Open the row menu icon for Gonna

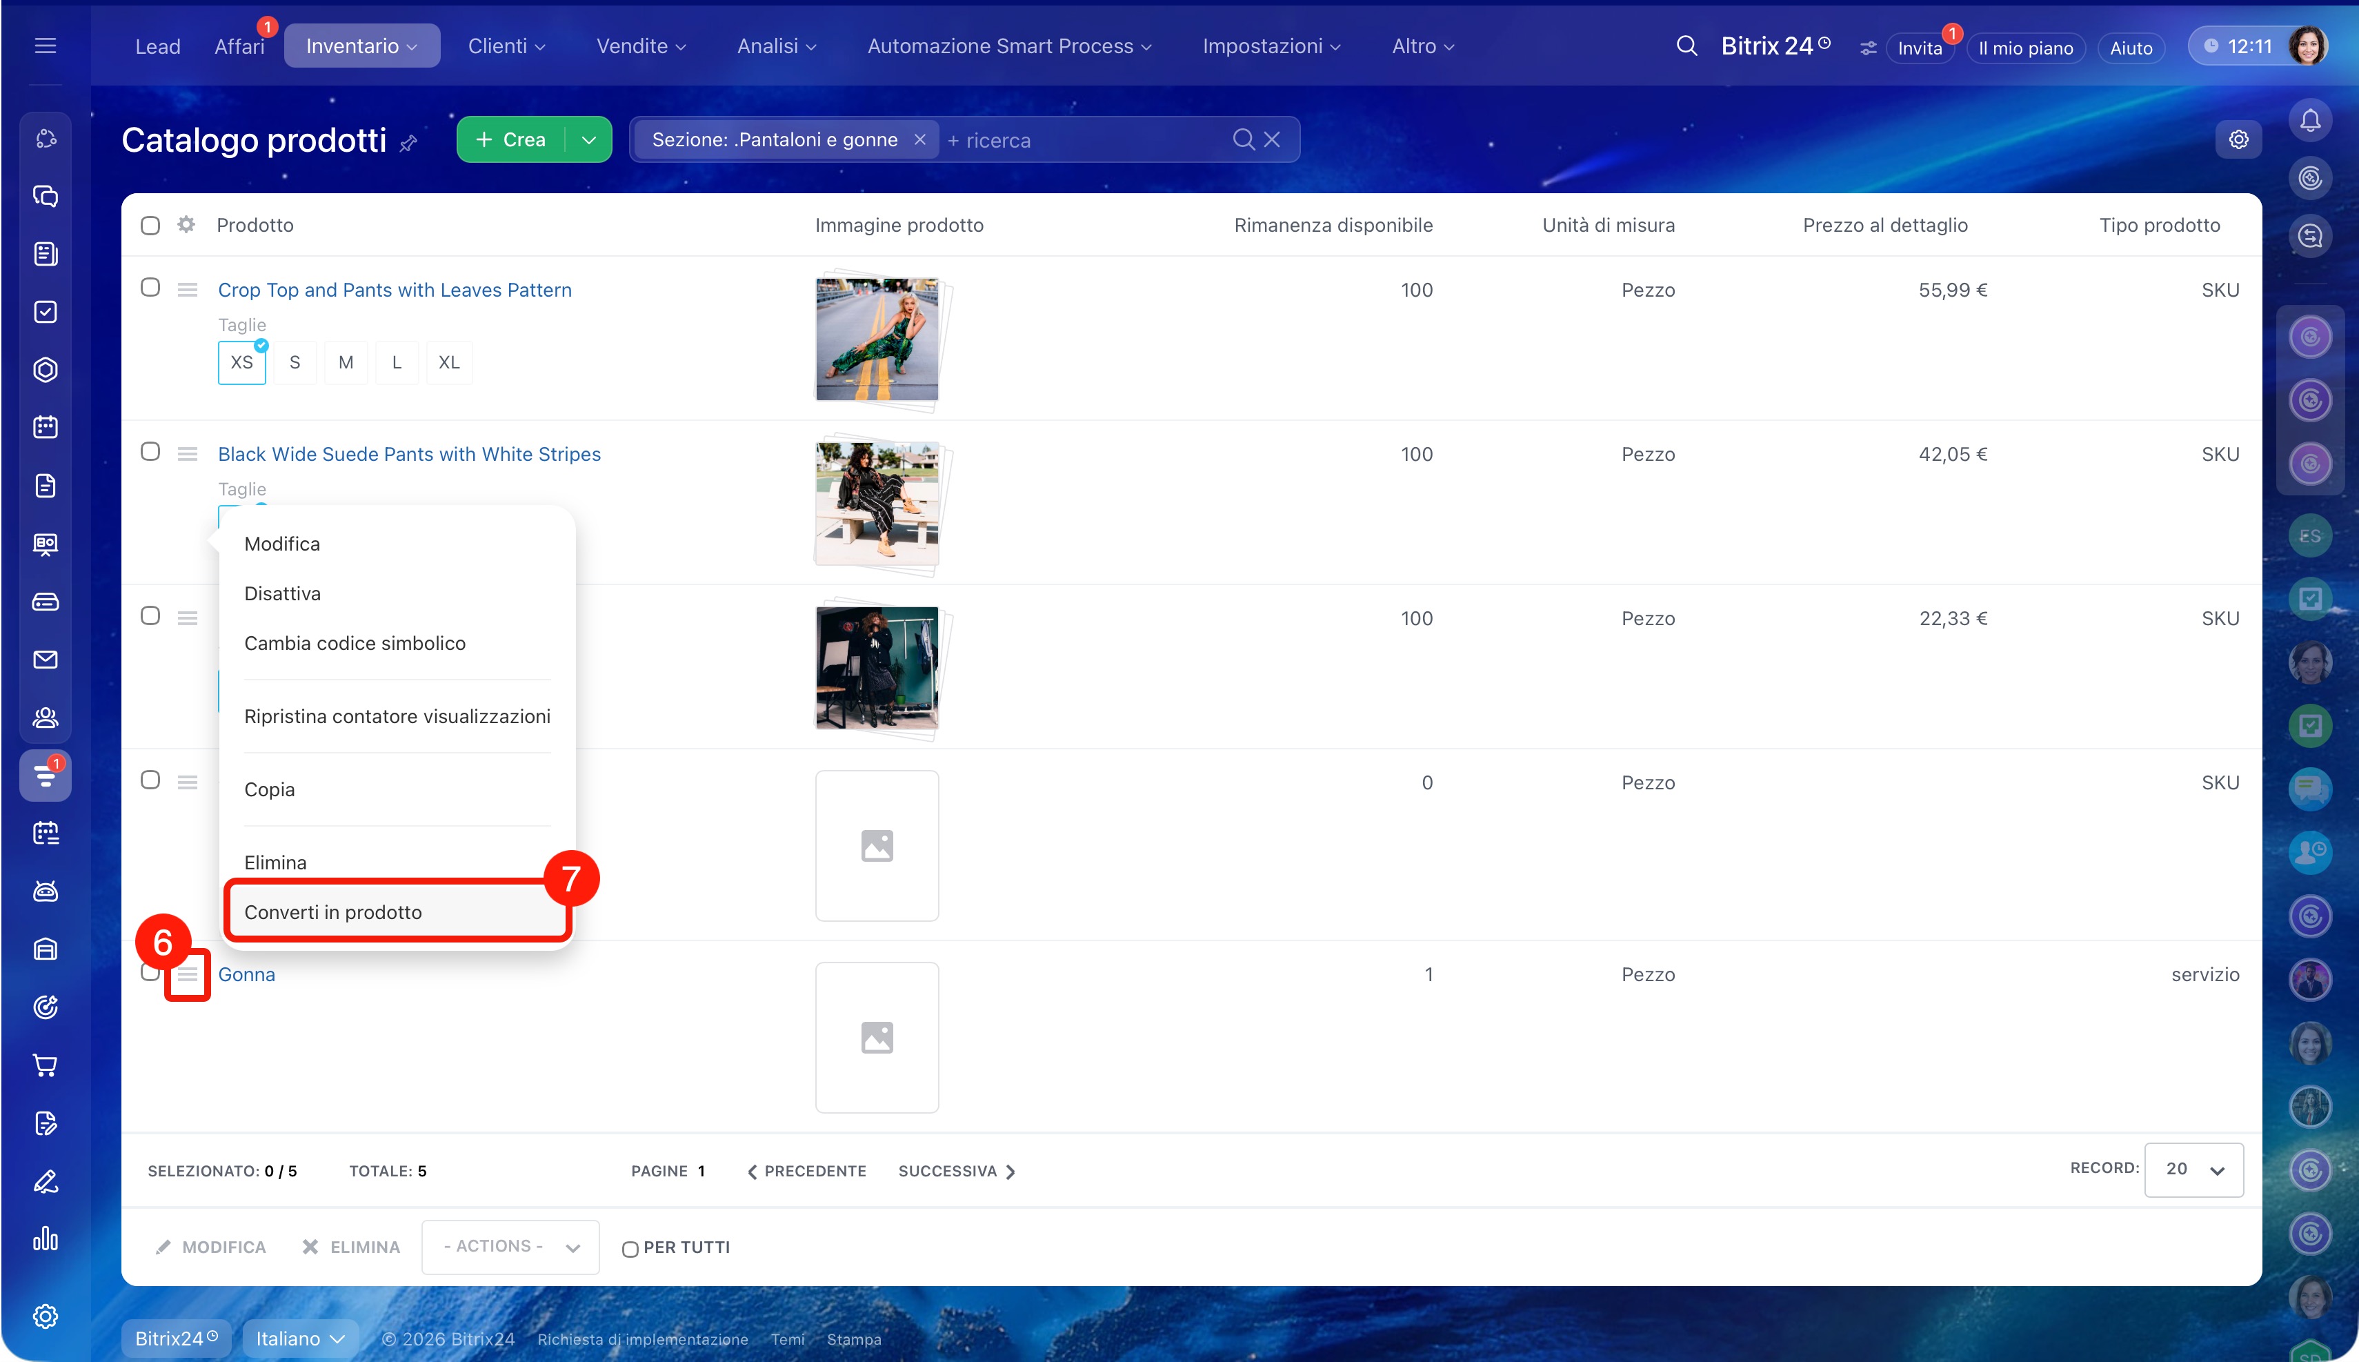pyautogui.click(x=187, y=975)
